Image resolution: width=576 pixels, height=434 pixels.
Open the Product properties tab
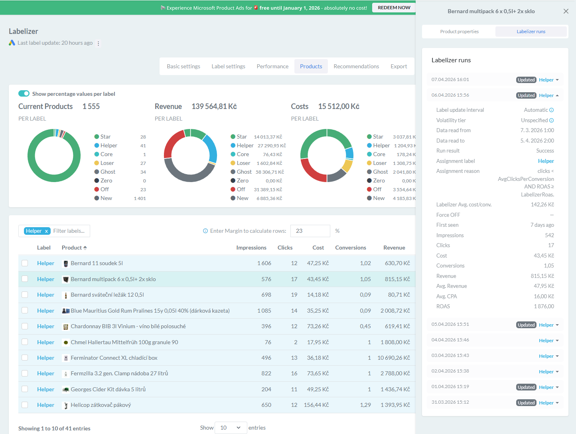[x=459, y=32]
